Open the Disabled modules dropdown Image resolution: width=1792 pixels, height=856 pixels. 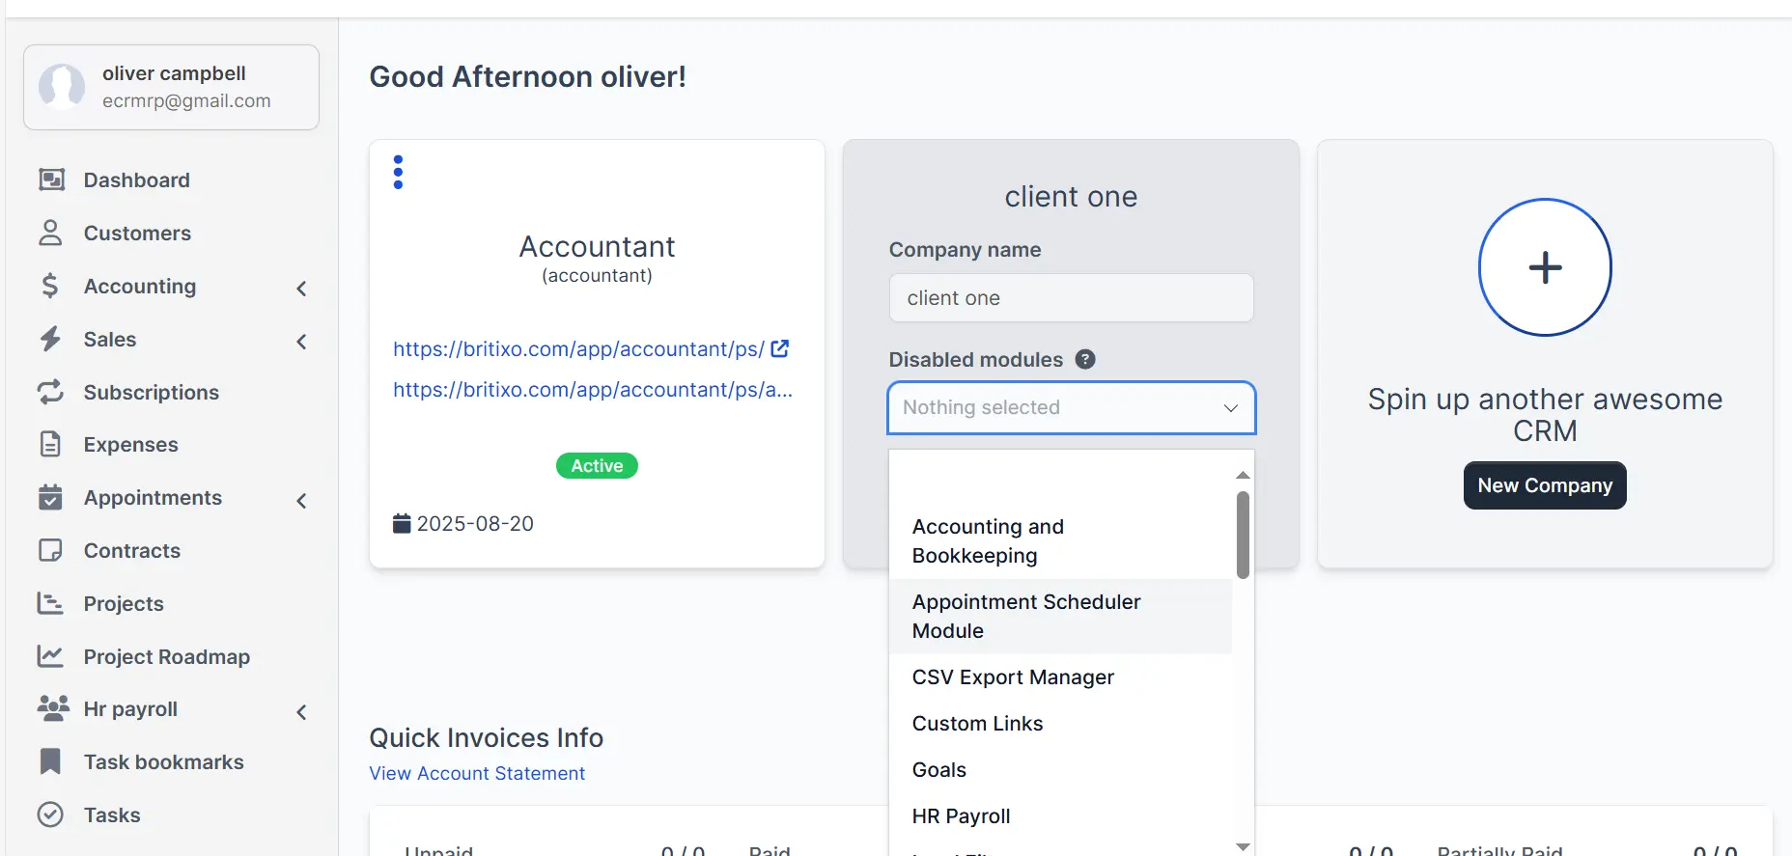(1070, 408)
